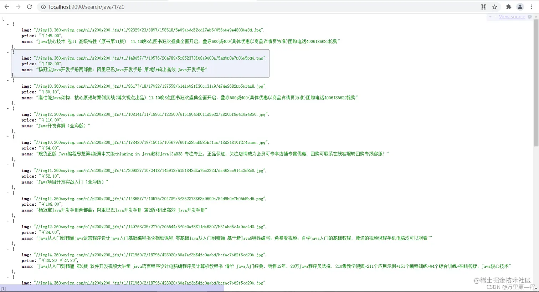Click the img11.360buyimg.com image URL

tap(150, 171)
